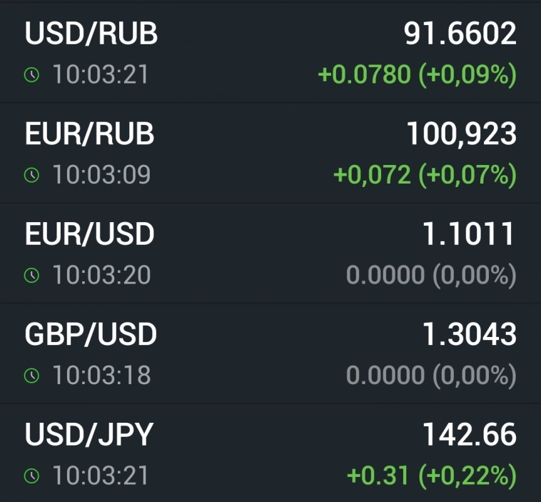Tap the clock icon under GBP/USD
Image resolution: width=541 pixels, height=502 pixels.
pyautogui.click(x=32, y=375)
